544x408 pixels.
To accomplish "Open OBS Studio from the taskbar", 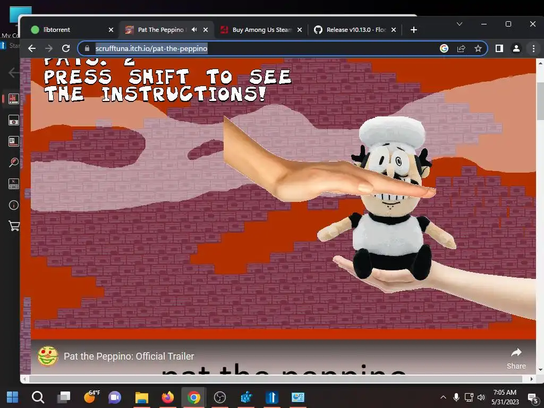I will [x=219, y=397].
